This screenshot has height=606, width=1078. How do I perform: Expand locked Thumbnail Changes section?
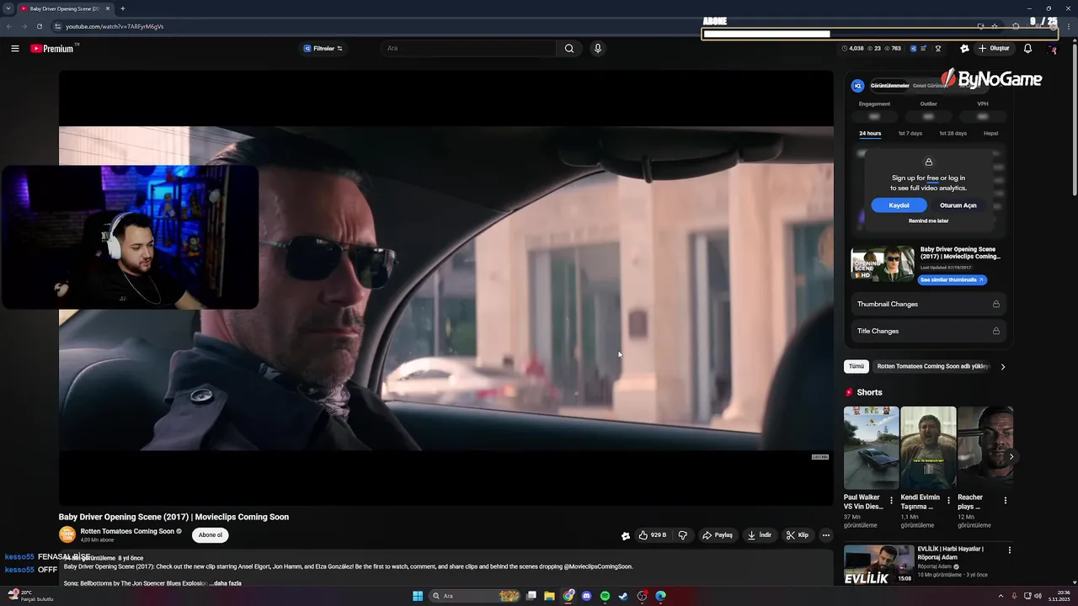coord(928,304)
